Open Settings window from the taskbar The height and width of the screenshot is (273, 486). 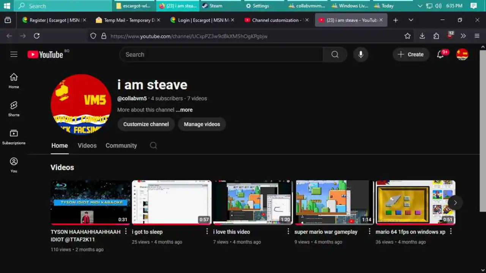[x=263, y=6]
